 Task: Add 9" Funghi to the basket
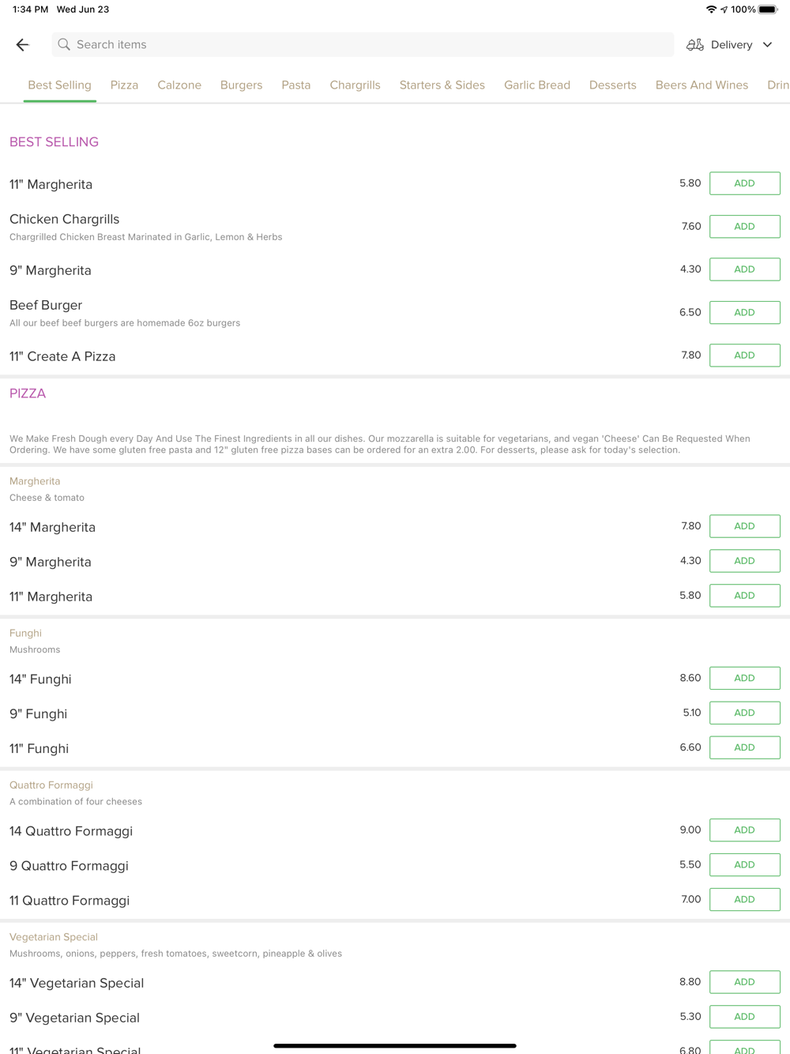click(x=744, y=713)
